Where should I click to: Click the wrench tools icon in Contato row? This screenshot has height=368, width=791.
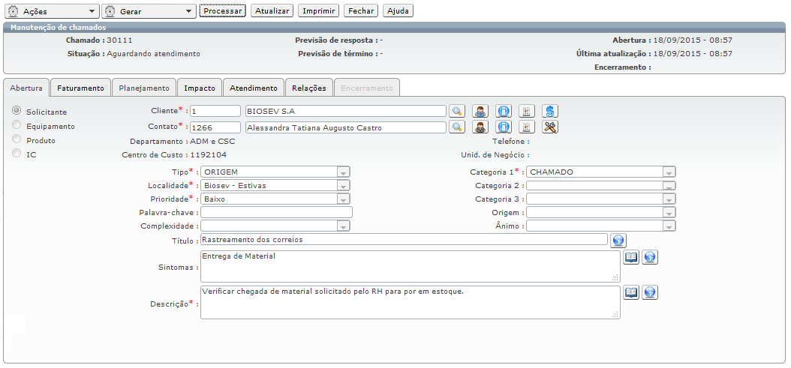(x=550, y=127)
